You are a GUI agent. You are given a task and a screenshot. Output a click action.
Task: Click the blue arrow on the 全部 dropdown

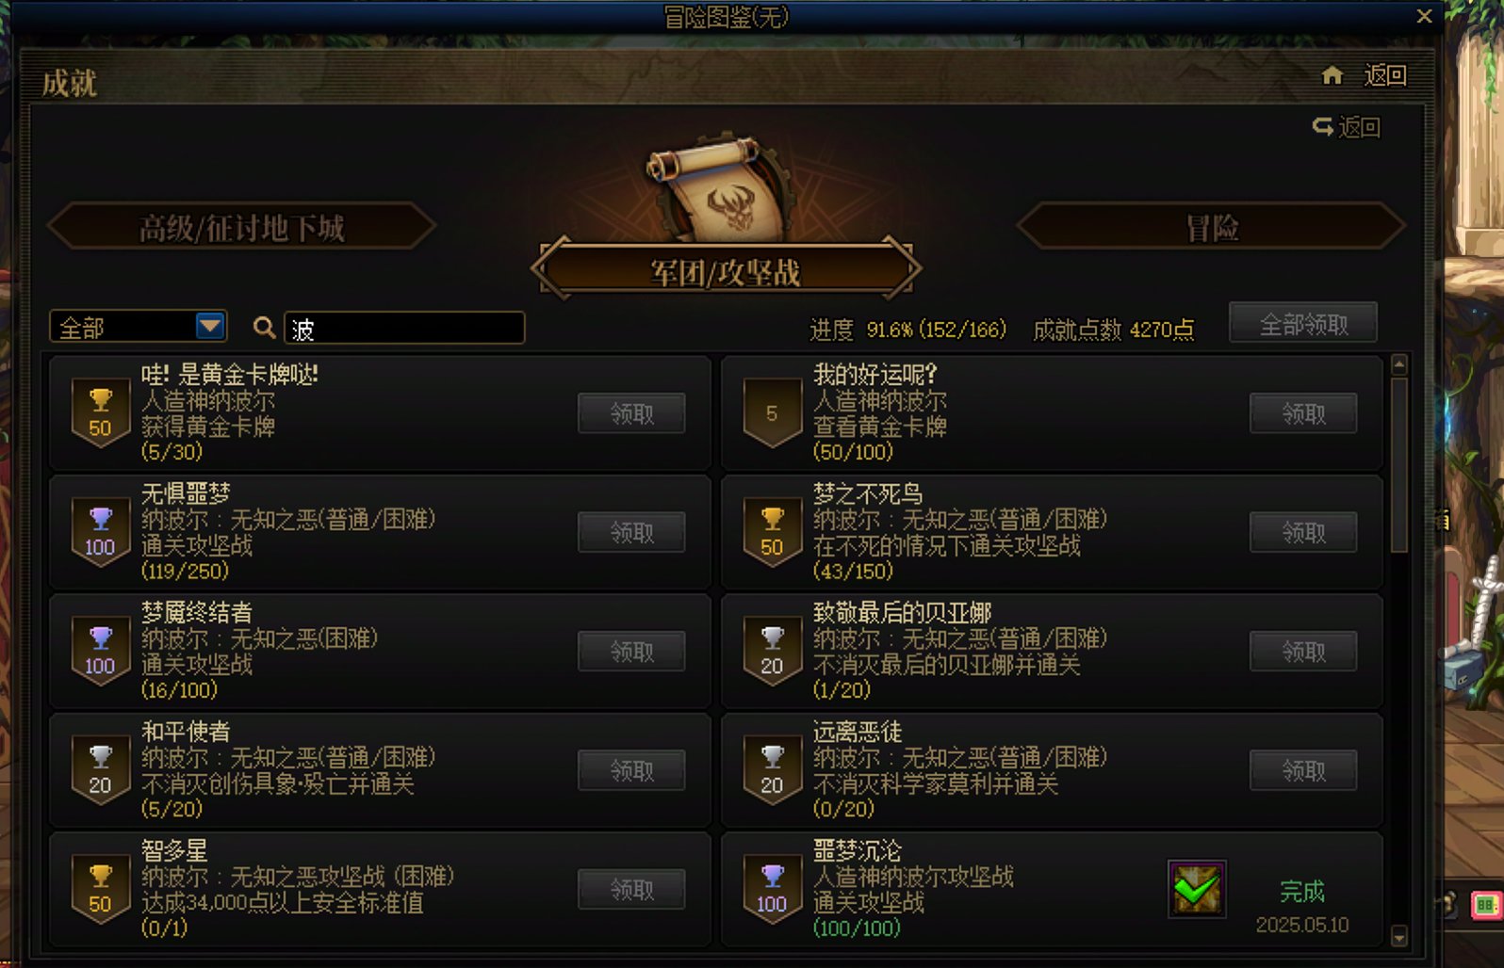[210, 327]
